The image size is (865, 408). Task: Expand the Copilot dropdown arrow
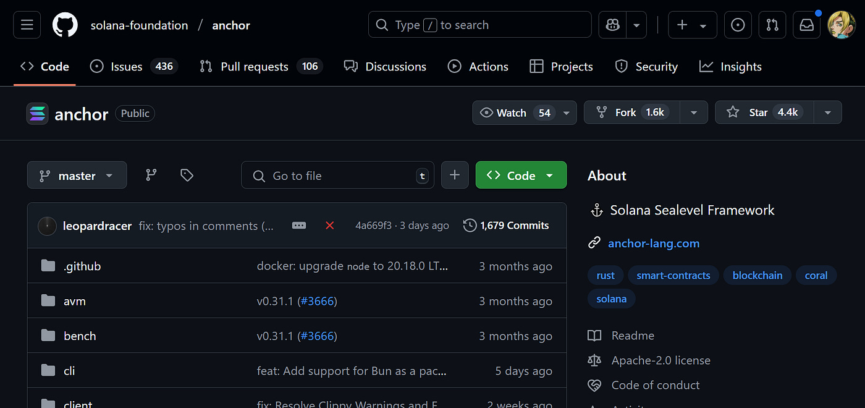[637, 25]
